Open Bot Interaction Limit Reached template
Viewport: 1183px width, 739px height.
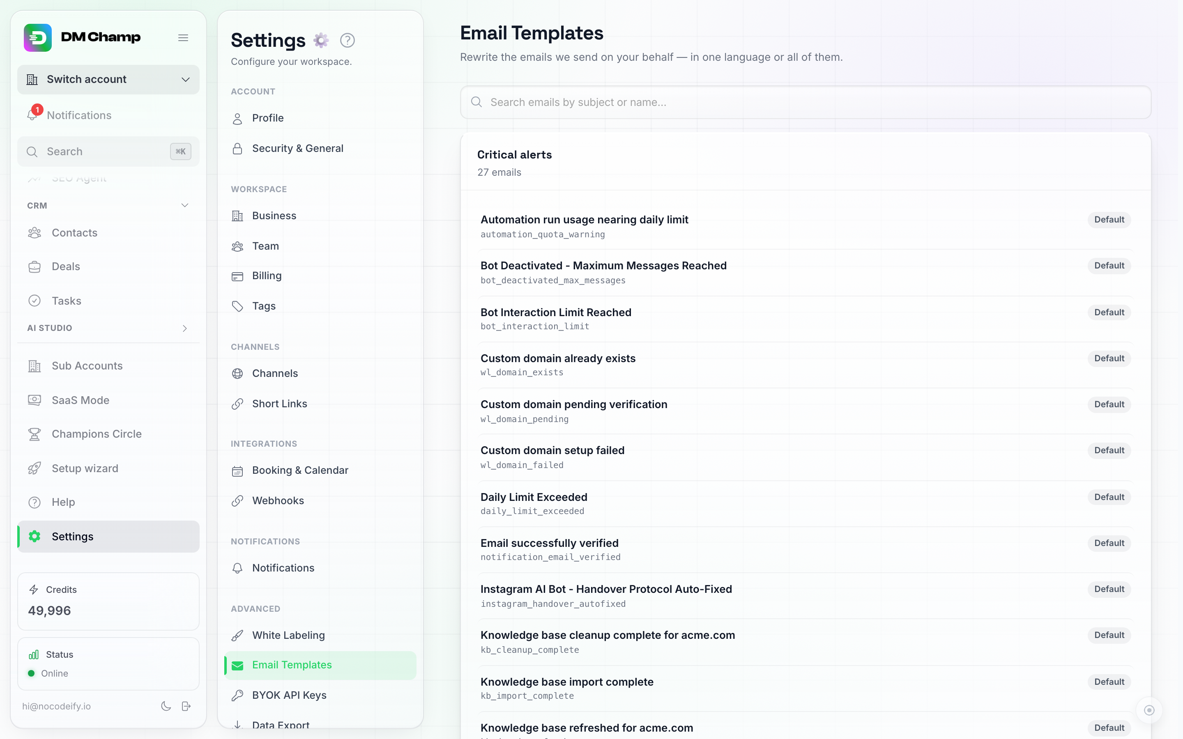click(x=806, y=319)
